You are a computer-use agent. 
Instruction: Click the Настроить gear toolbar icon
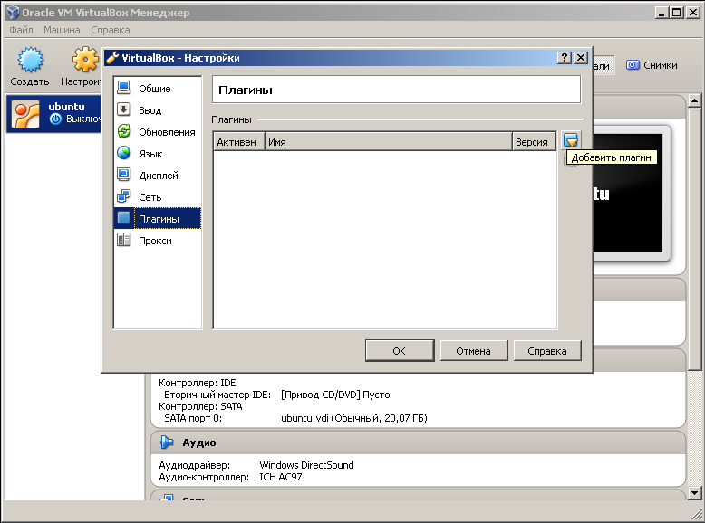tap(86, 60)
